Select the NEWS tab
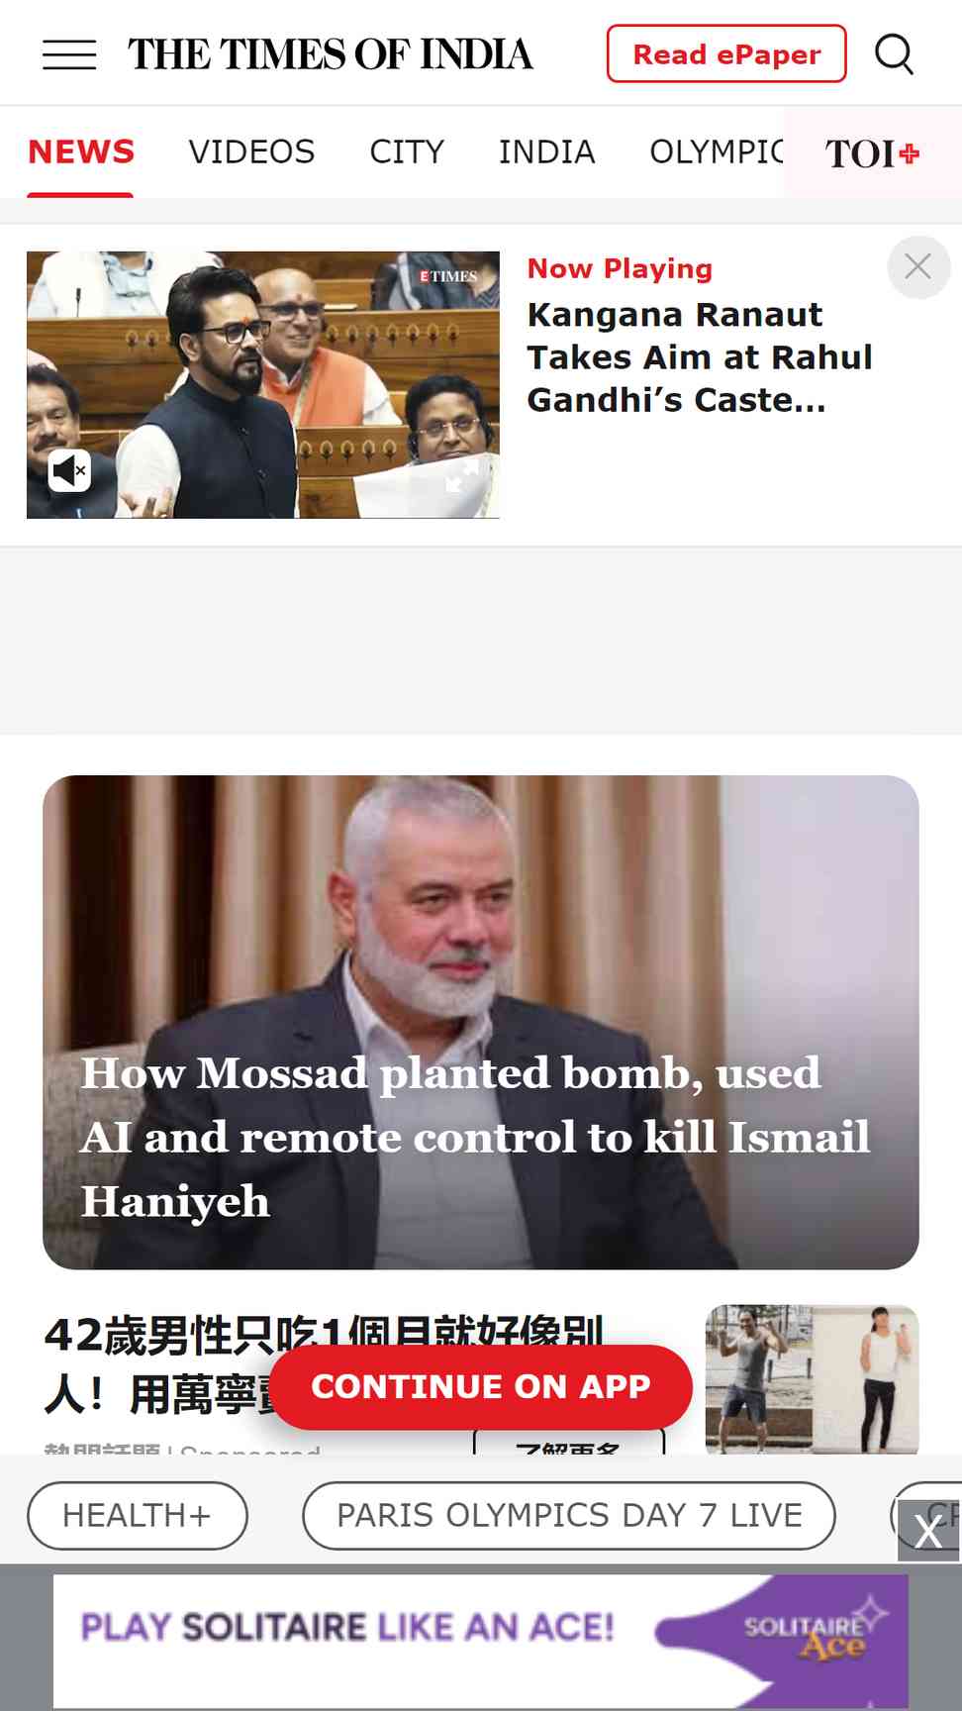Viewport: 962px width, 1711px height. (80, 151)
